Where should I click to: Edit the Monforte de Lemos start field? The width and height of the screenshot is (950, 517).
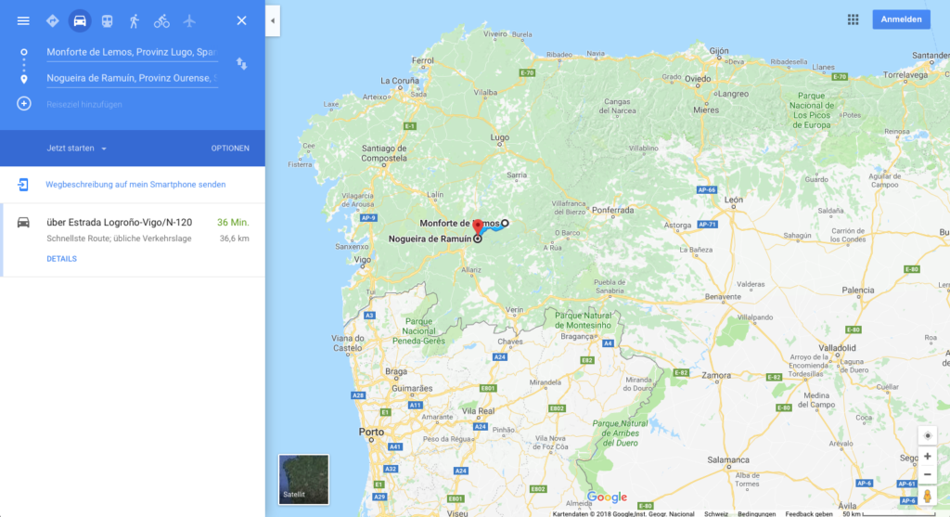point(132,52)
